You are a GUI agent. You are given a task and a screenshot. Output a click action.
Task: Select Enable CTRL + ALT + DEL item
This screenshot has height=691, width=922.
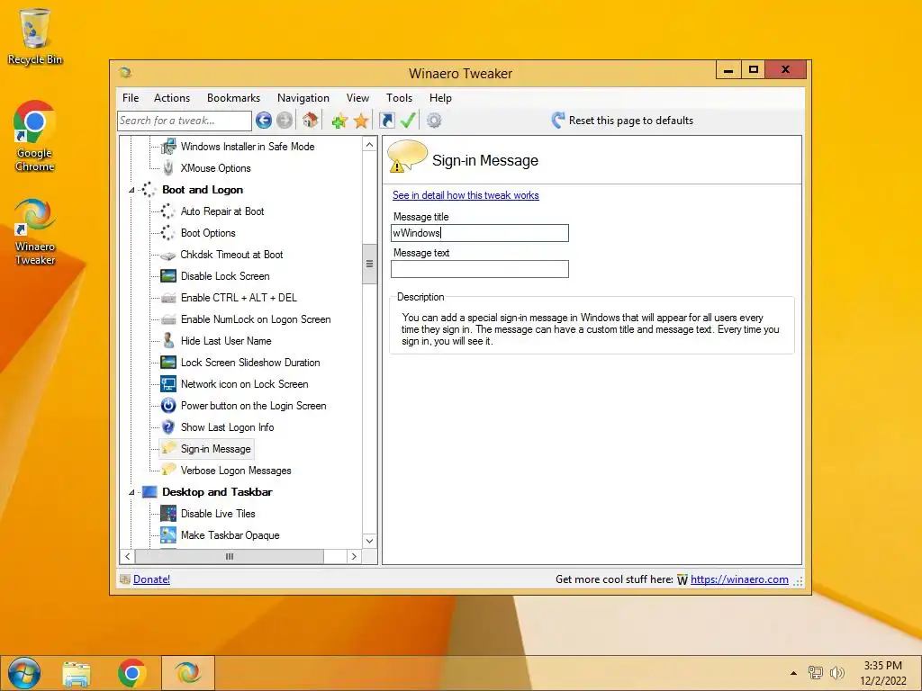[x=239, y=298]
